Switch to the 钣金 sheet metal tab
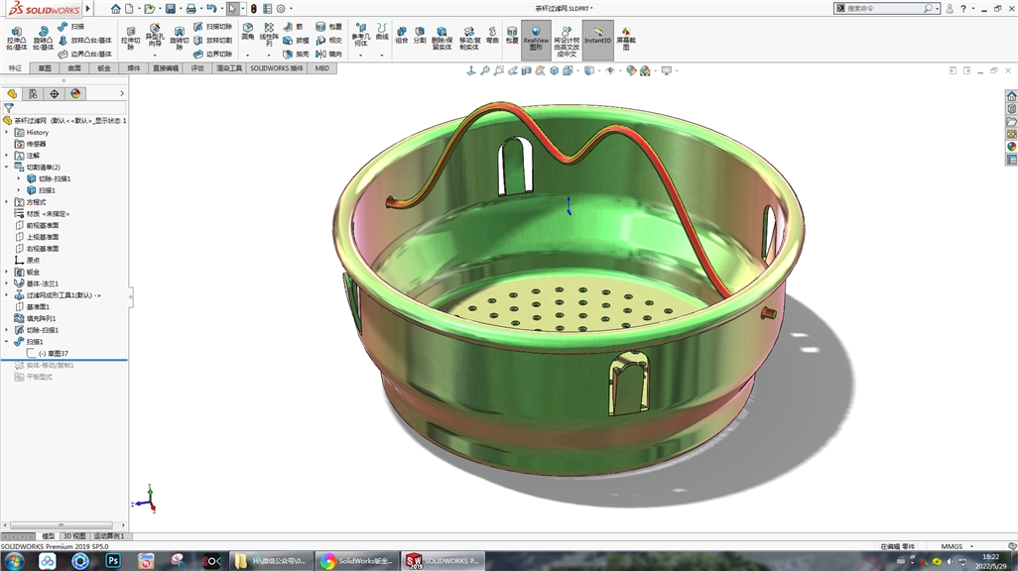The image size is (1018, 571). (x=104, y=68)
